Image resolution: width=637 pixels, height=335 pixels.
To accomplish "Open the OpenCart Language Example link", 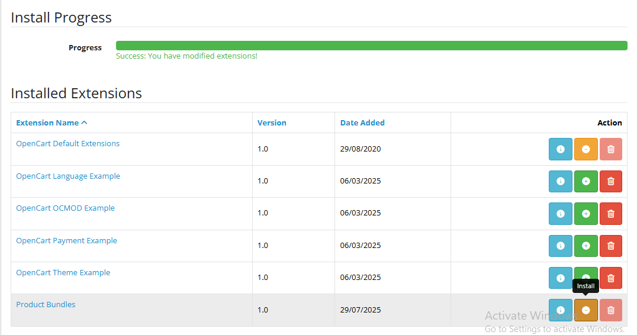I will tap(68, 176).
